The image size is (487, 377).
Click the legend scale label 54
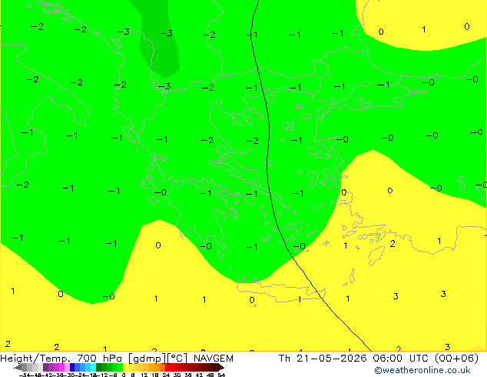coord(220,375)
